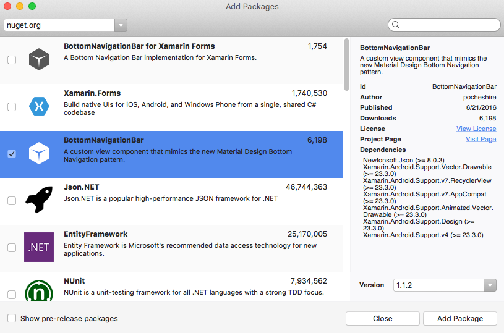504x333 pixels.
Task: Select the EntityFramework package row title
Action: [95, 234]
